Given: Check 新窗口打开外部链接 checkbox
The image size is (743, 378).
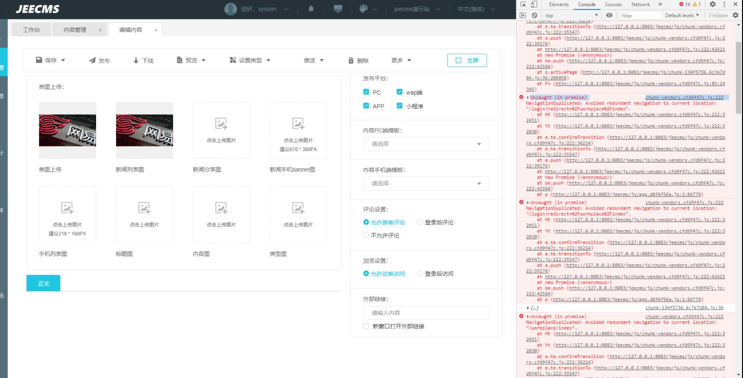Looking at the screenshot, I should coord(366,326).
